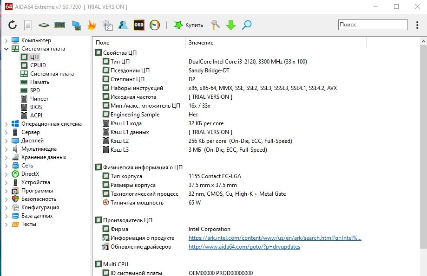The image size is (427, 276).
Task: Click the green download arrow icon
Action: 231,25
